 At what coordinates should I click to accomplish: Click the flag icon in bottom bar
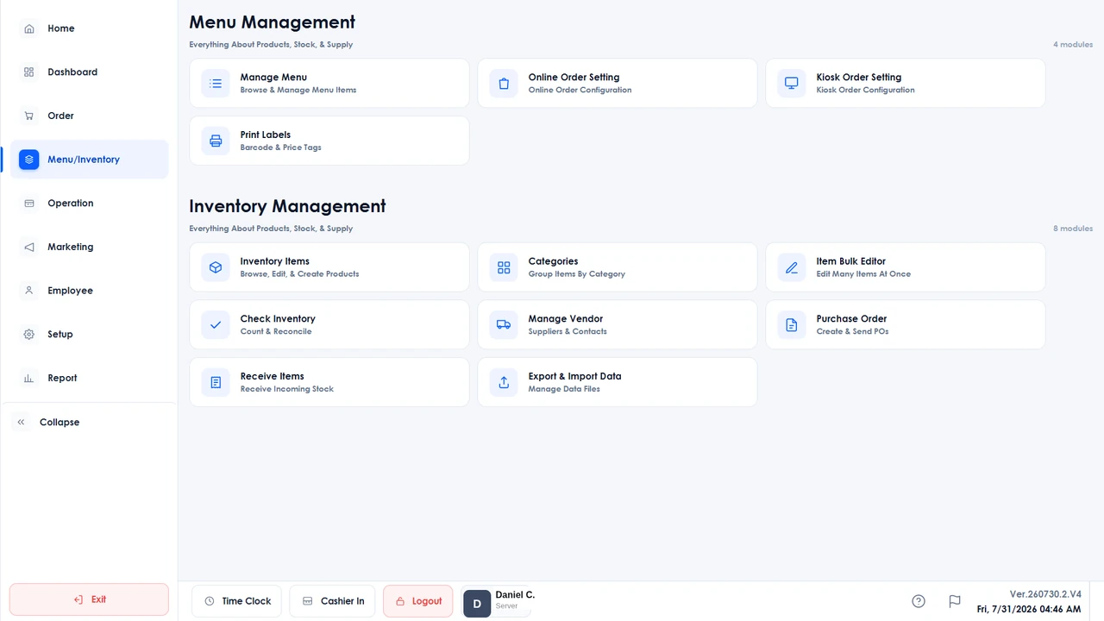click(x=955, y=601)
